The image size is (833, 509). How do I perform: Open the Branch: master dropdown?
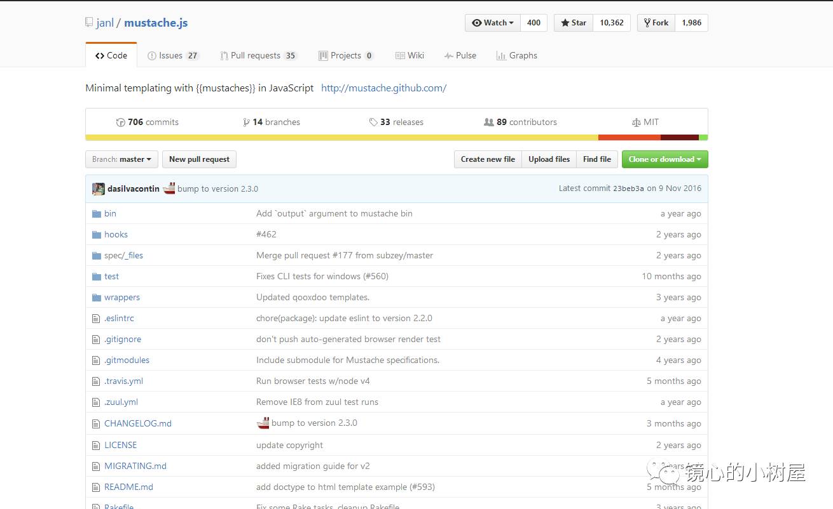[121, 159]
